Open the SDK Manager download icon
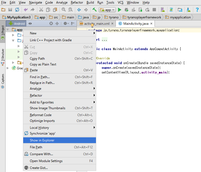201x172 pixels. (x=189, y=10)
